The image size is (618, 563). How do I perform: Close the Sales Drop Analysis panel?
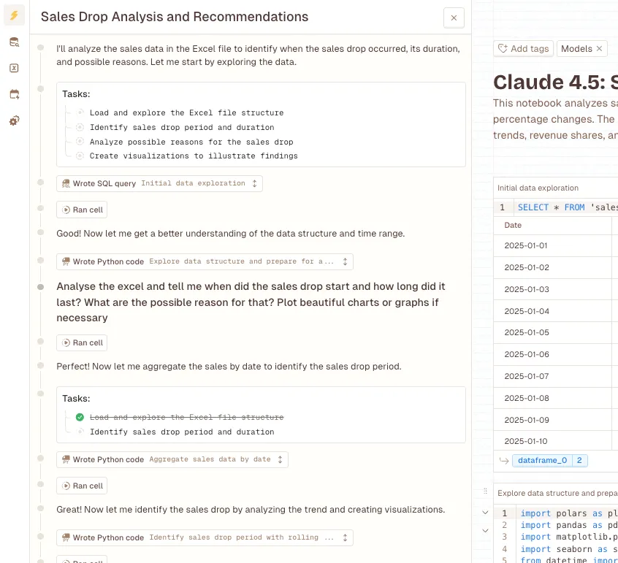(x=454, y=18)
